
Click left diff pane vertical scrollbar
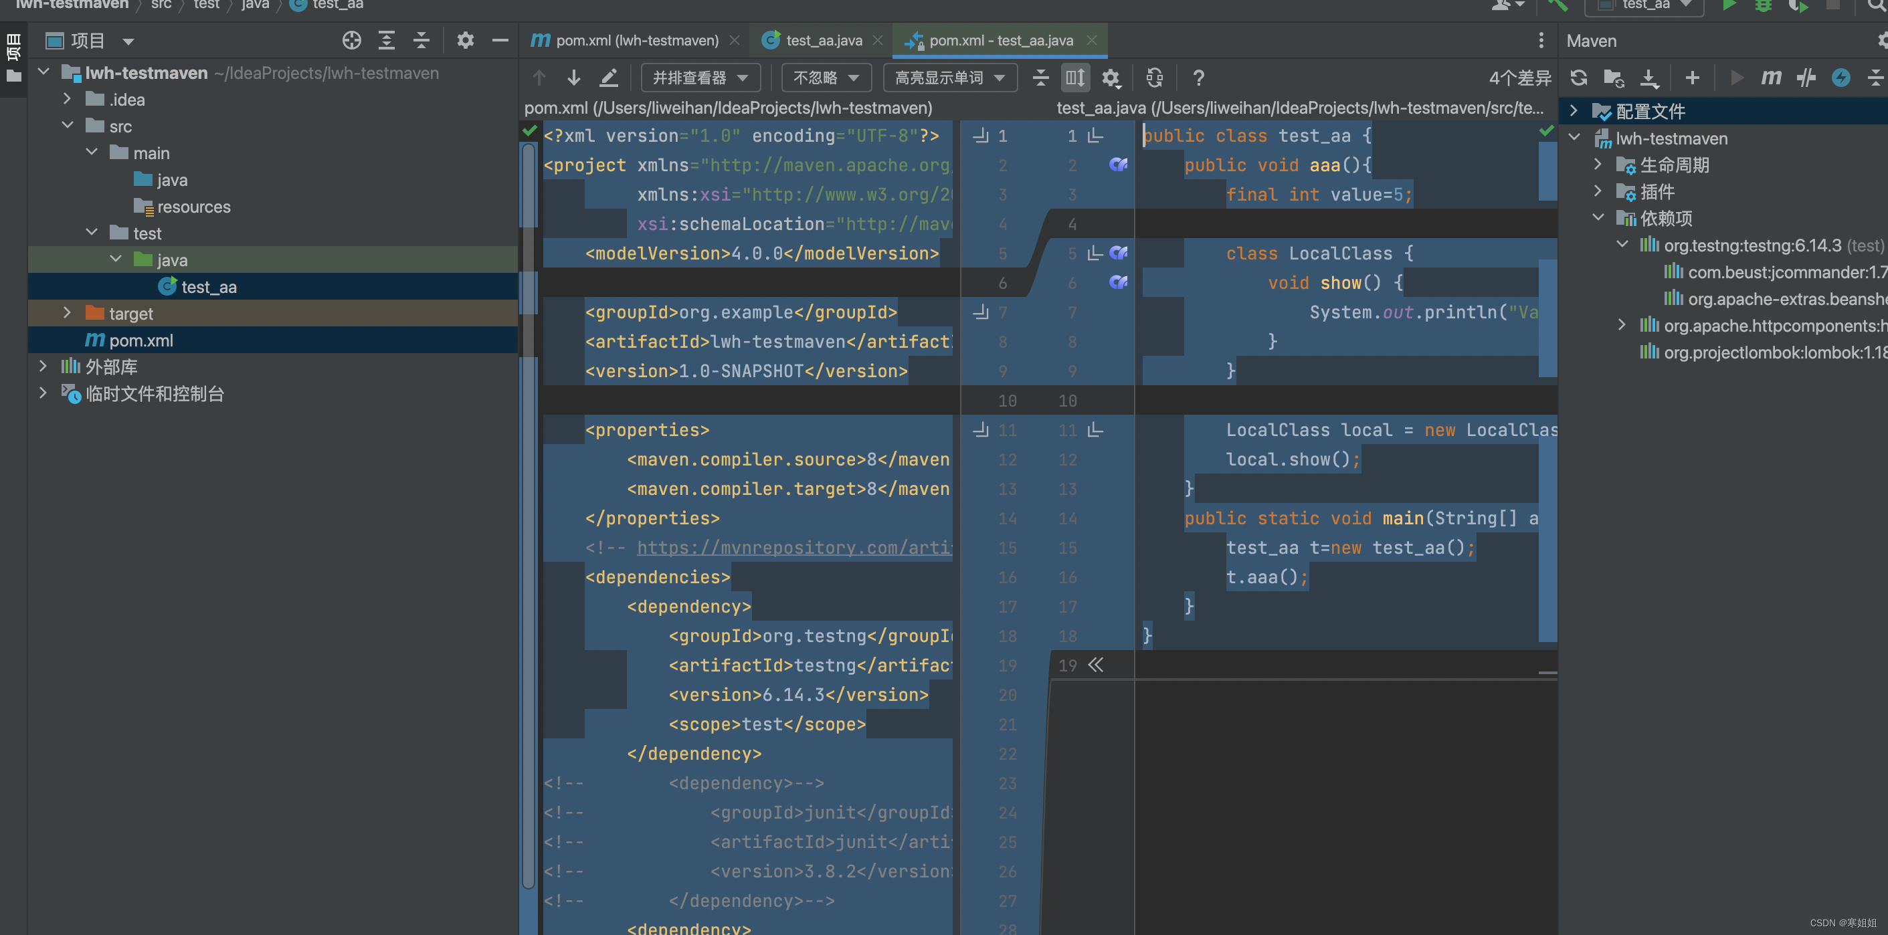528,514
